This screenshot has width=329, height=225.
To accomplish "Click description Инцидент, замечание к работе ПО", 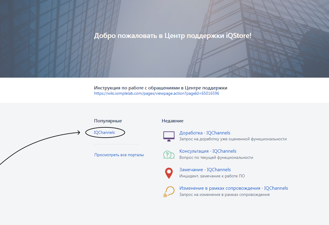I will [x=212, y=176].
